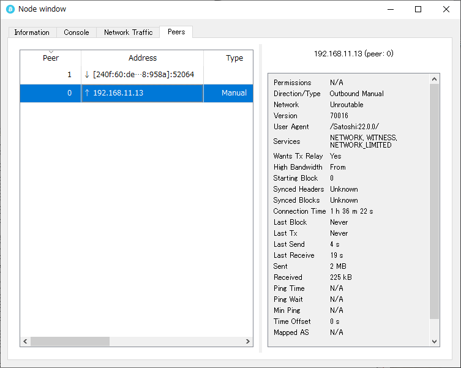This screenshot has width=461, height=368.
Task: Click the Connection Time value 1 h 36 m 22 s
Action: (x=351, y=211)
